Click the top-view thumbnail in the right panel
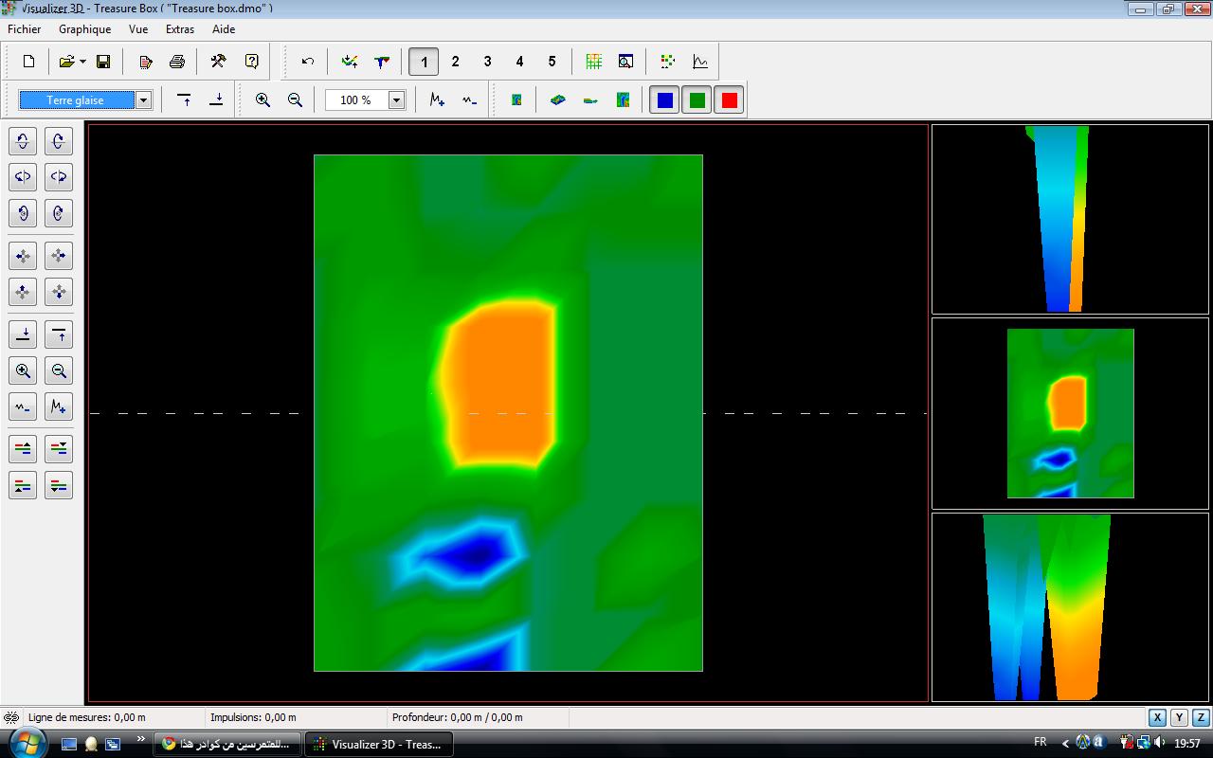The height and width of the screenshot is (758, 1213). (1070, 413)
